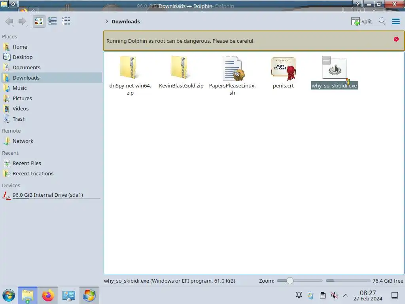
Task: Open the file manager taskbar icon
Action: [28, 295]
